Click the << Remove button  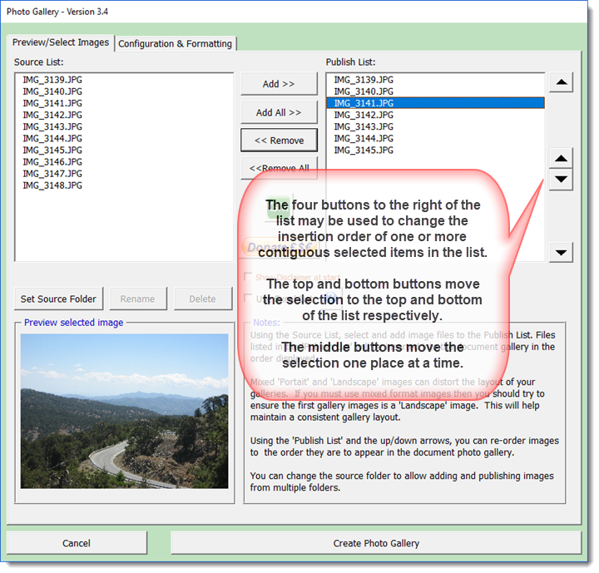(x=279, y=141)
